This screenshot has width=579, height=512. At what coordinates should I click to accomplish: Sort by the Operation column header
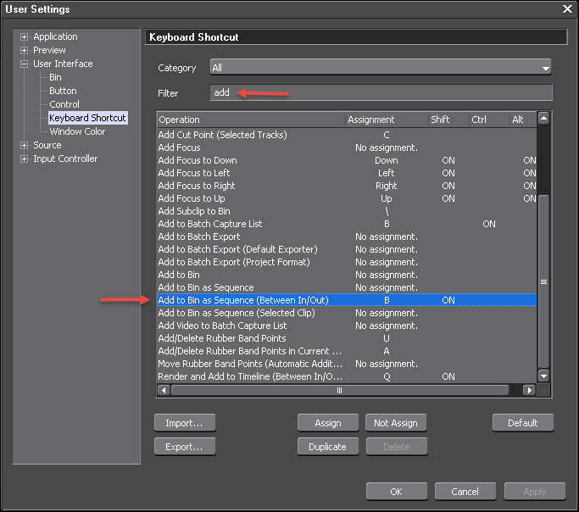tap(250, 120)
